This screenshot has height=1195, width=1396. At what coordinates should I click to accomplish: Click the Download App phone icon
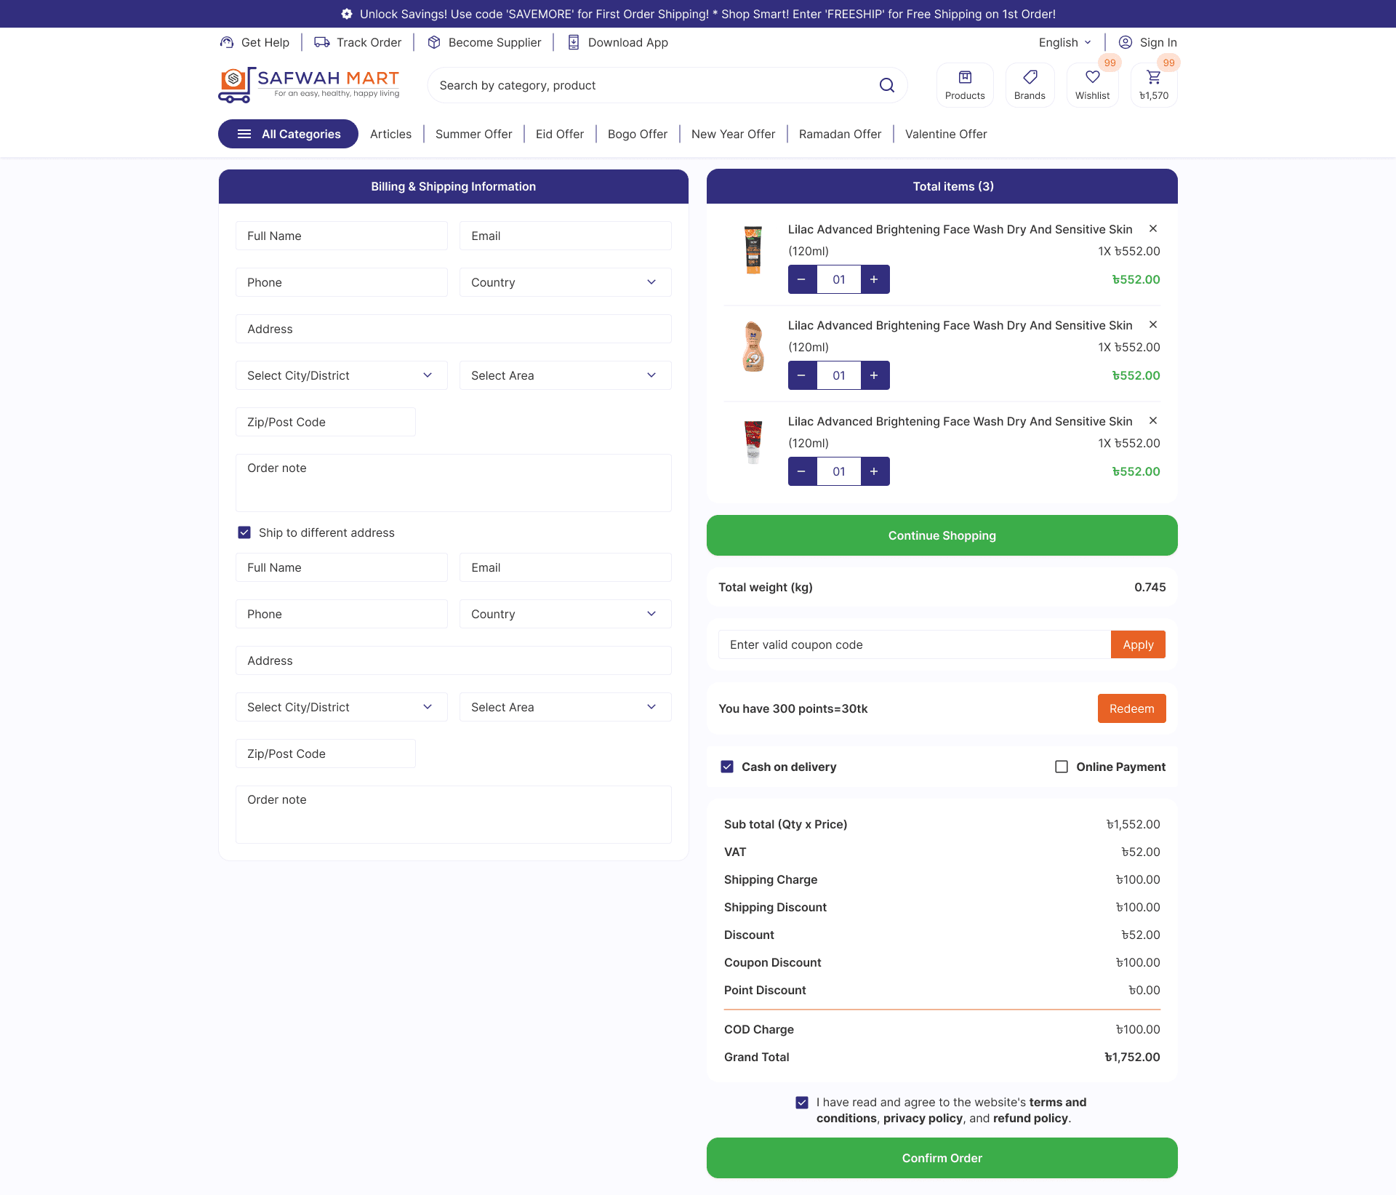click(574, 42)
